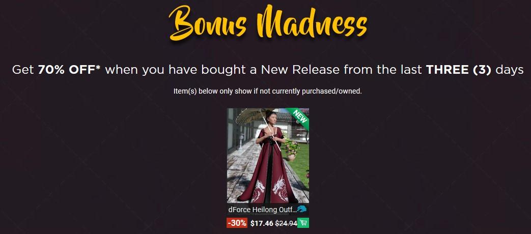Click the crossed-out $24.94 original price
Viewport: 531px width, 234px height.
tap(286, 223)
